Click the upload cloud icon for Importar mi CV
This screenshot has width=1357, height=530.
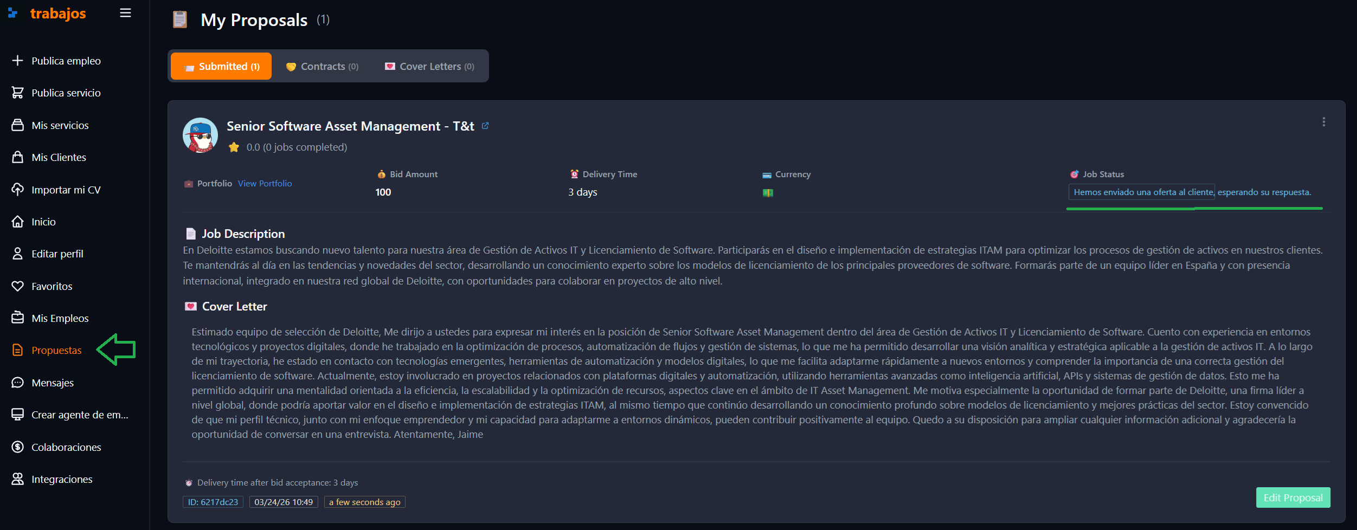tap(17, 190)
